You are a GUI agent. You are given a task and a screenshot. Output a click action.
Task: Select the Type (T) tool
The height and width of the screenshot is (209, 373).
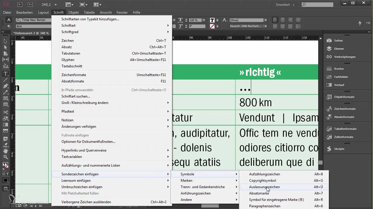click(6, 74)
